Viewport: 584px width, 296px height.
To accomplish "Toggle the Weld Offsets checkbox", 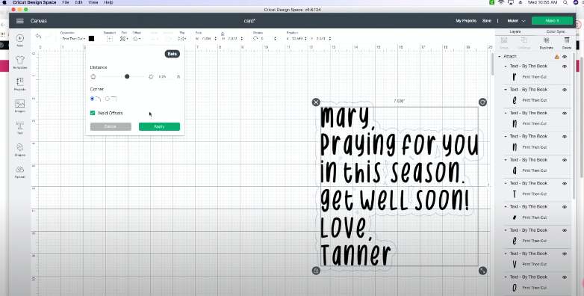I will pos(93,113).
